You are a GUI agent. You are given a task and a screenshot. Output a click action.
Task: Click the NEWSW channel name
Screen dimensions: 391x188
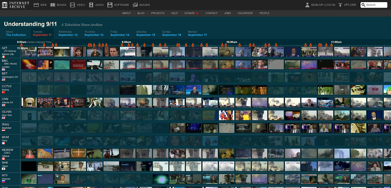pyautogui.click(x=8, y=150)
